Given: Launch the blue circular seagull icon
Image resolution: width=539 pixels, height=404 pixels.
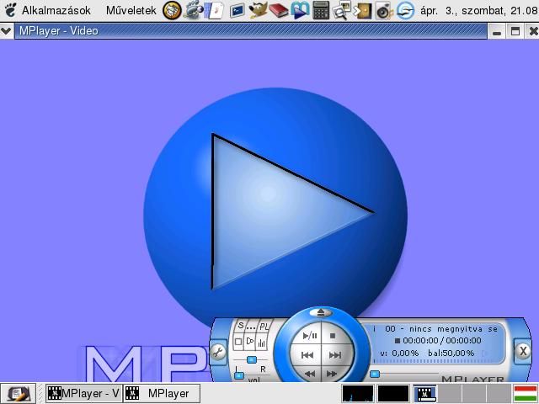Looking at the screenshot, I should [405, 11].
